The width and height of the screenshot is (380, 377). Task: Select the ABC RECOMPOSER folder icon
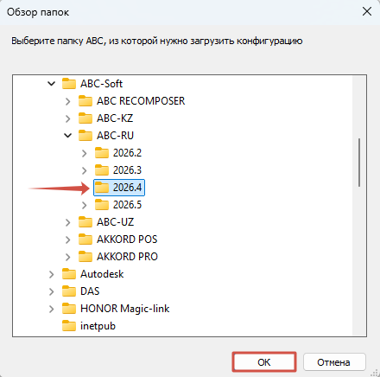[x=85, y=101]
